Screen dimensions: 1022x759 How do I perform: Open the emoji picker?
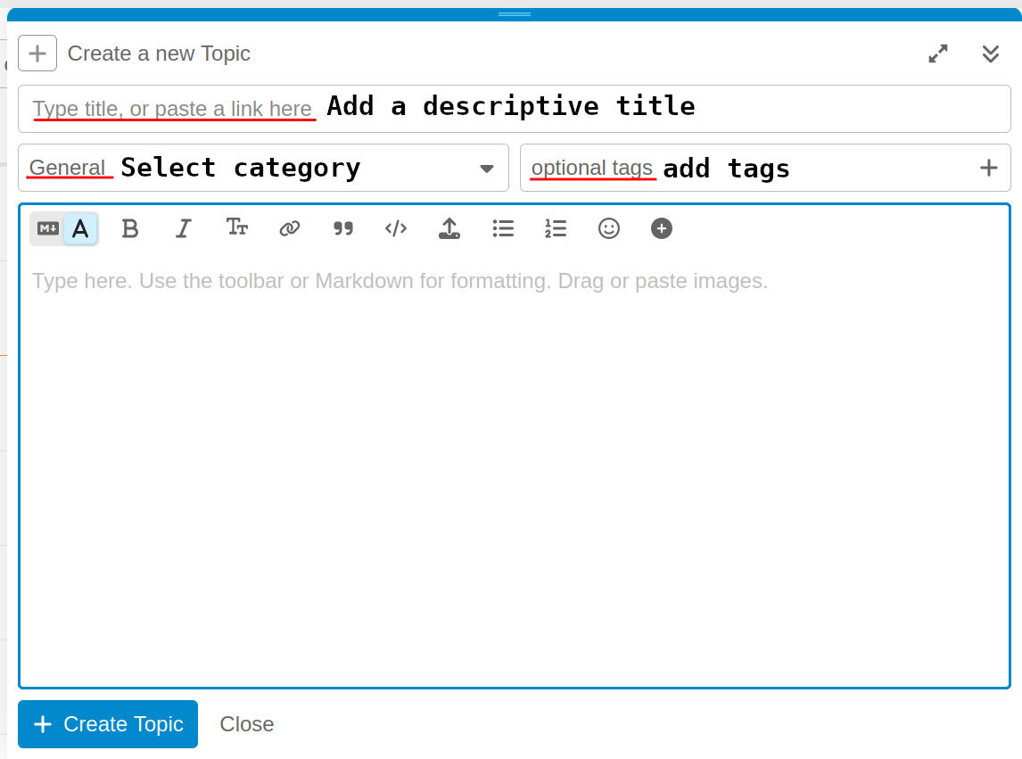[x=609, y=229]
